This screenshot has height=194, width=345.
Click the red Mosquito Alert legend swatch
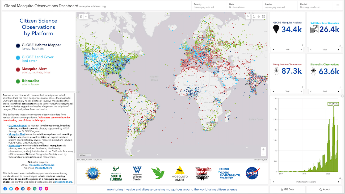18,70
